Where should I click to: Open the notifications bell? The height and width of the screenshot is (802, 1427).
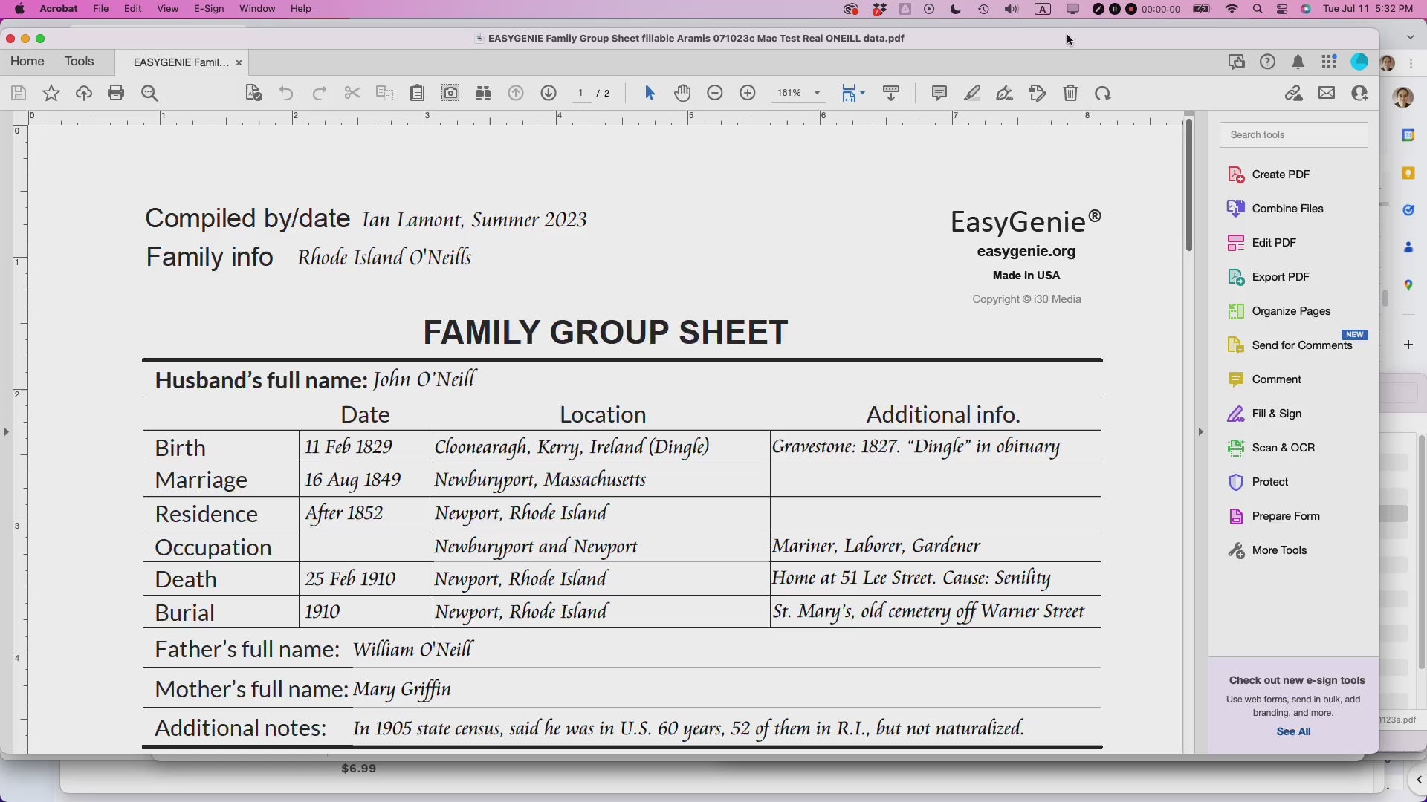tap(1298, 62)
